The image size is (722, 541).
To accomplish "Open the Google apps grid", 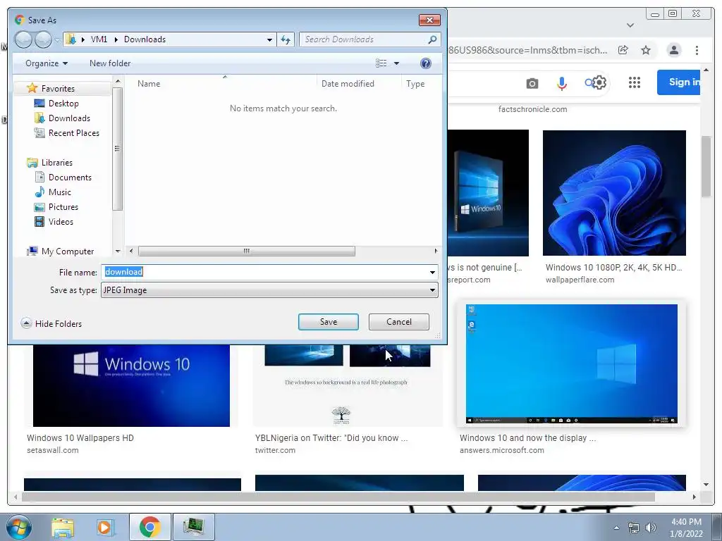I will coord(635,83).
